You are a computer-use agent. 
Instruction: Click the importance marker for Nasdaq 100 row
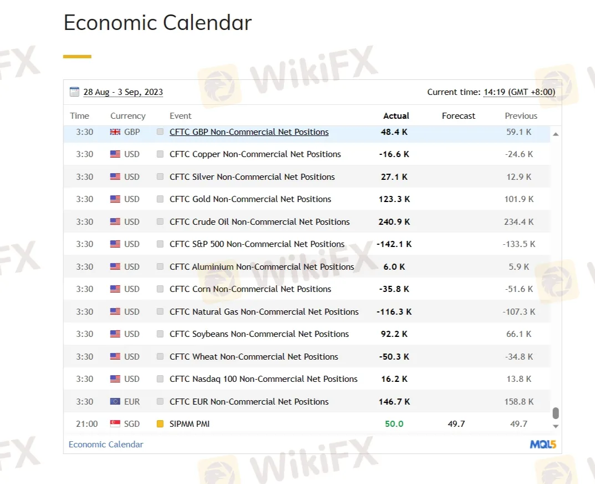pos(160,379)
